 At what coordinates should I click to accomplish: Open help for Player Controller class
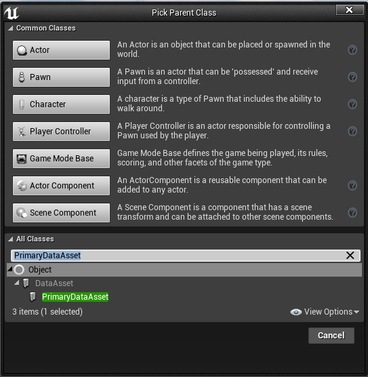click(x=352, y=132)
